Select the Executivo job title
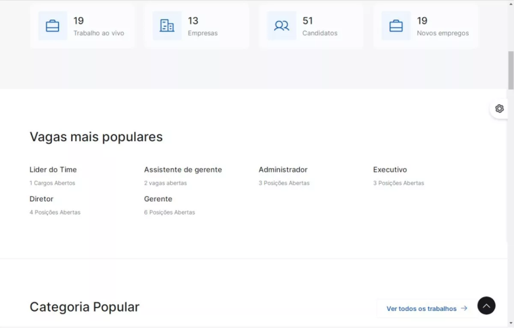Viewport: 514px width, 328px height. pos(390,170)
